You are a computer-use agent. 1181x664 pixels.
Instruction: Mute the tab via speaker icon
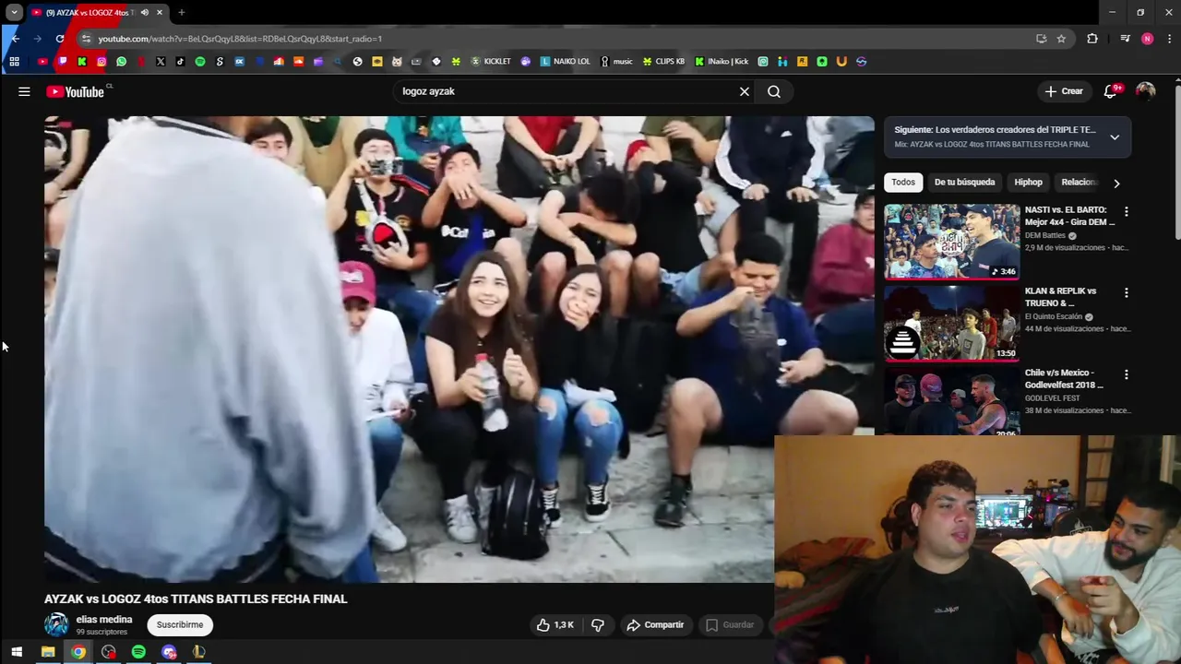(x=145, y=12)
